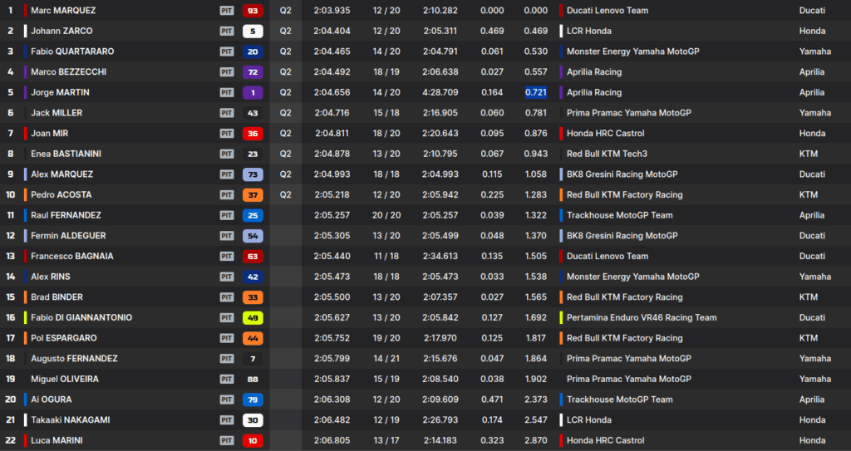The image size is (851, 451).
Task: Click team Pertamina Enduro VR46 Racing Team
Action: [642, 317]
